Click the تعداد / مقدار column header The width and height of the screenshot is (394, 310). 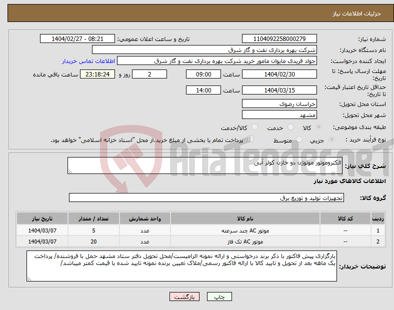click(93, 218)
